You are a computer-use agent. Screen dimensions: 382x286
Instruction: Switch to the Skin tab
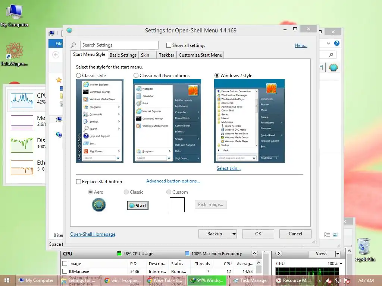tap(148, 55)
